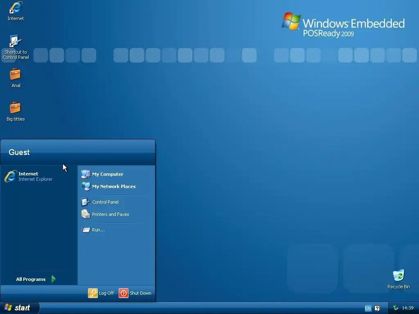Click the Log Off button

tap(101, 293)
